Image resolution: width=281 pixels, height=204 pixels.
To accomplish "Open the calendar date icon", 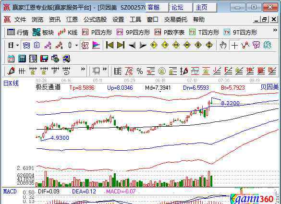I will coord(11,59).
